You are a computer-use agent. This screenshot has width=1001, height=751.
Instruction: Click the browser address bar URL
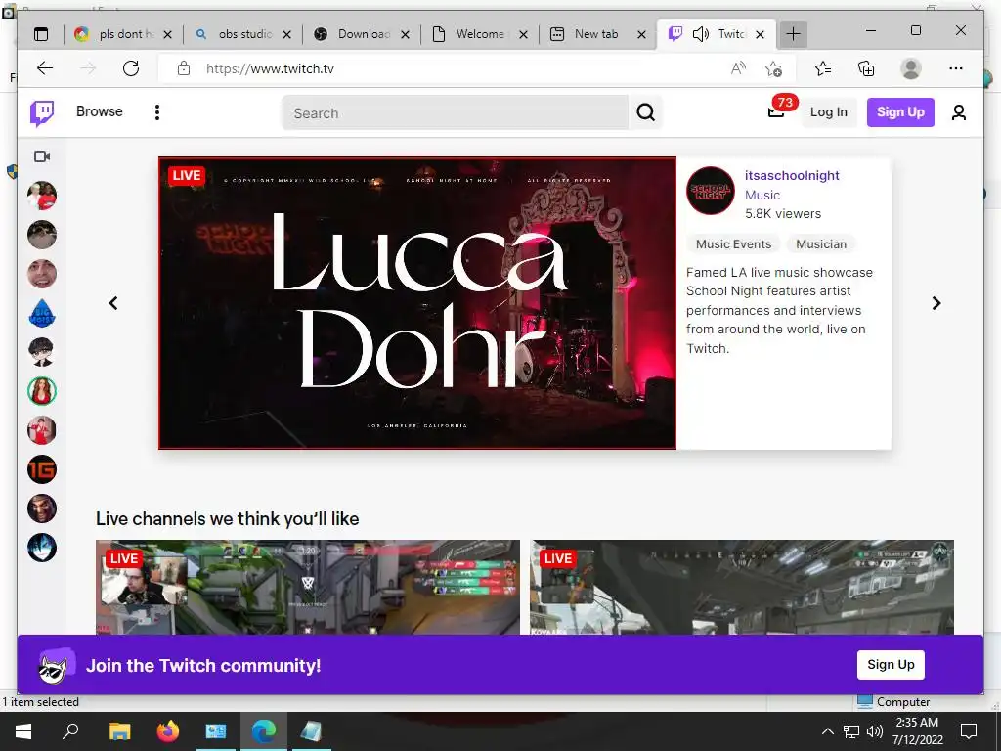(x=270, y=68)
